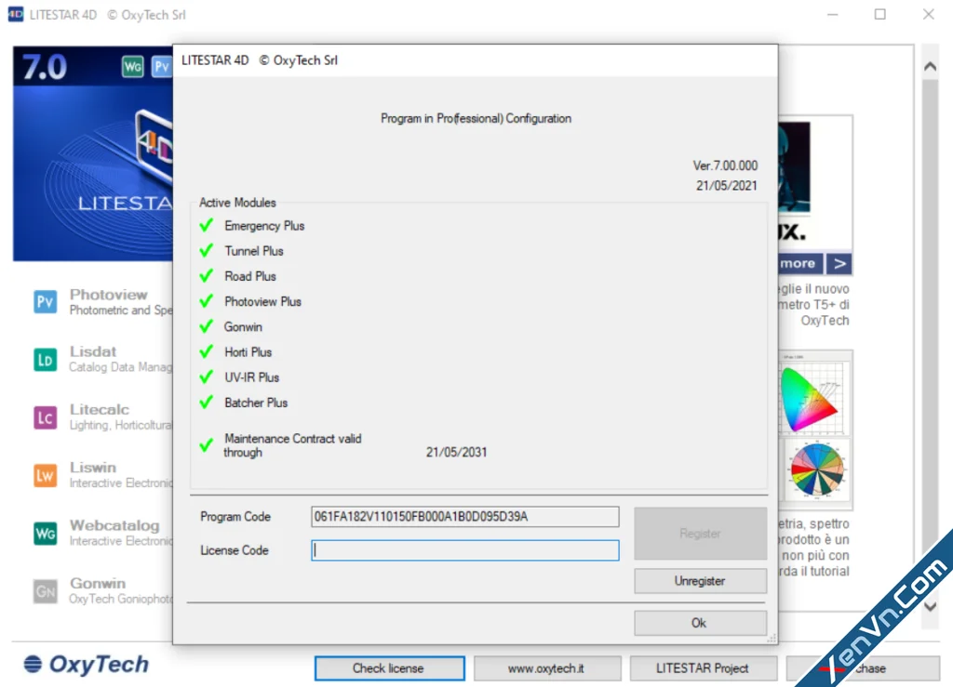Minimize the LITESTAR 4D main window

coord(833,14)
